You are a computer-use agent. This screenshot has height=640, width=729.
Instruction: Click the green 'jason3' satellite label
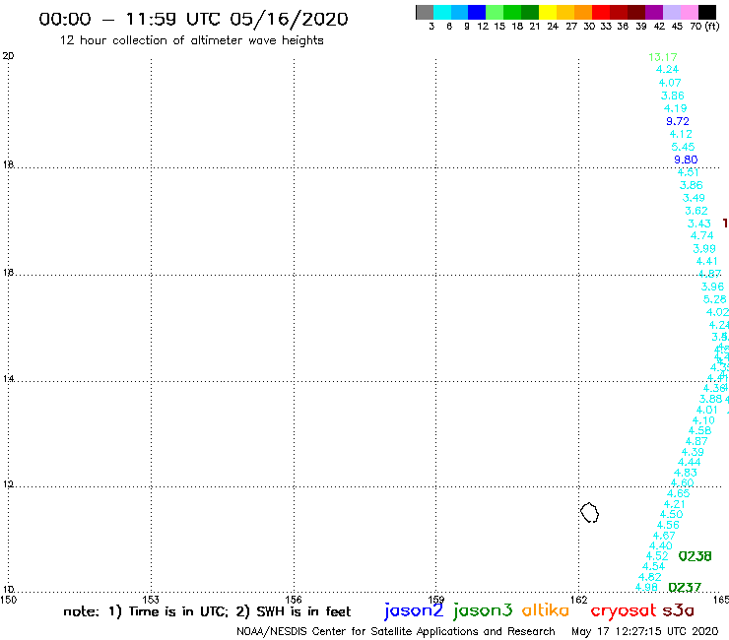[483, 611]
